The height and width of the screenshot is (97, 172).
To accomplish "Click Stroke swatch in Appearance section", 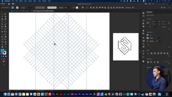I will tap(148, 38).
